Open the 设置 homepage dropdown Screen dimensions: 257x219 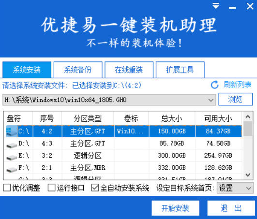(235, 188)
